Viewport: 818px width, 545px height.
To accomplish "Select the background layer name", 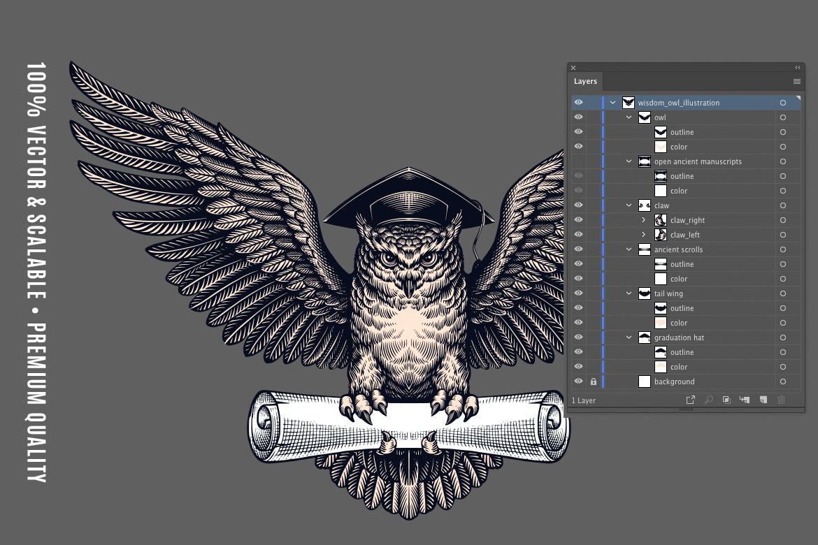I will point(675,381).
